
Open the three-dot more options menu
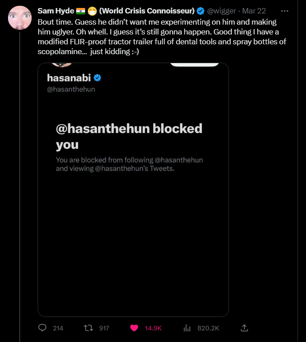click(284, 11)
